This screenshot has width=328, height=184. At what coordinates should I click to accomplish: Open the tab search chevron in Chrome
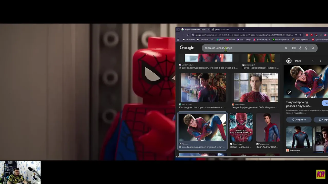point(178,29)
